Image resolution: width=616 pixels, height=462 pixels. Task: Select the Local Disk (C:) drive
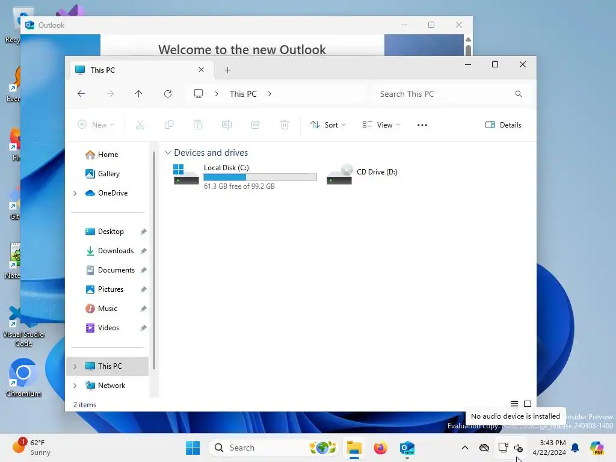click(245, 176)
